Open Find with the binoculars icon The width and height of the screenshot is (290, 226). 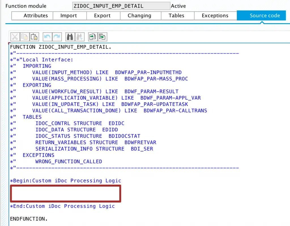[x=70, y=37]
